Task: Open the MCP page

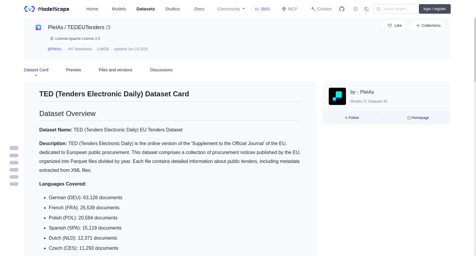Action: coord(289,9)
